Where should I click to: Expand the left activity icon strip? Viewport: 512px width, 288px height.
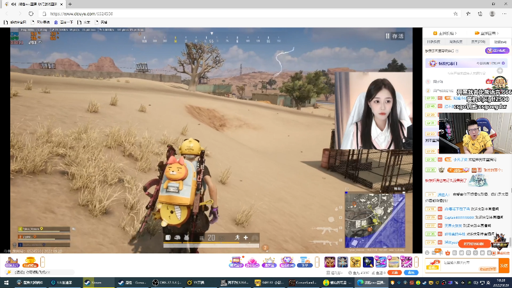click(43, 262)
